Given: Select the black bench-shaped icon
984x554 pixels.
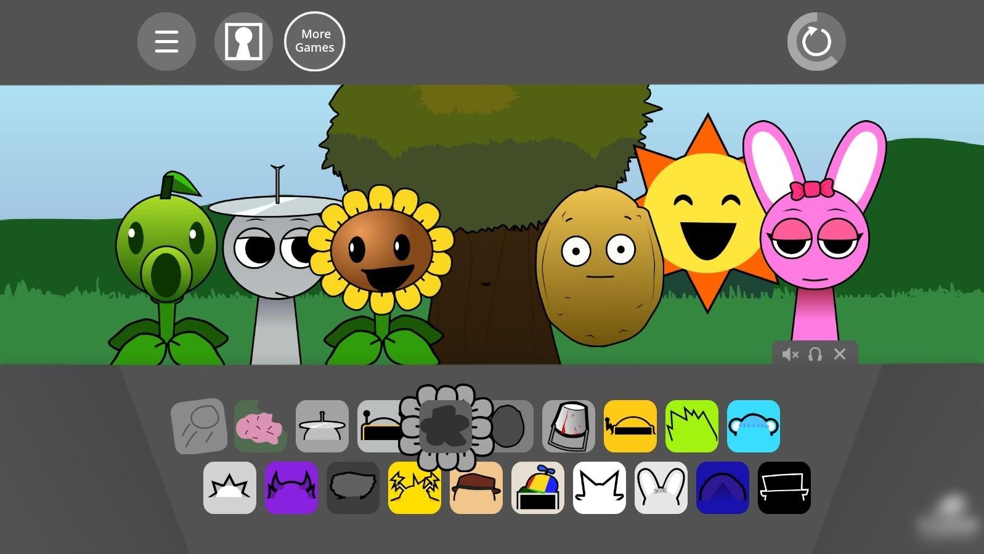Looking at the screenshot, I should tap(784, 488).
